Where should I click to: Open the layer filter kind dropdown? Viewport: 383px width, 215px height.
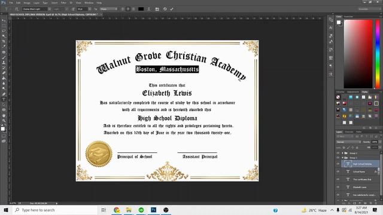pos(344,137)
